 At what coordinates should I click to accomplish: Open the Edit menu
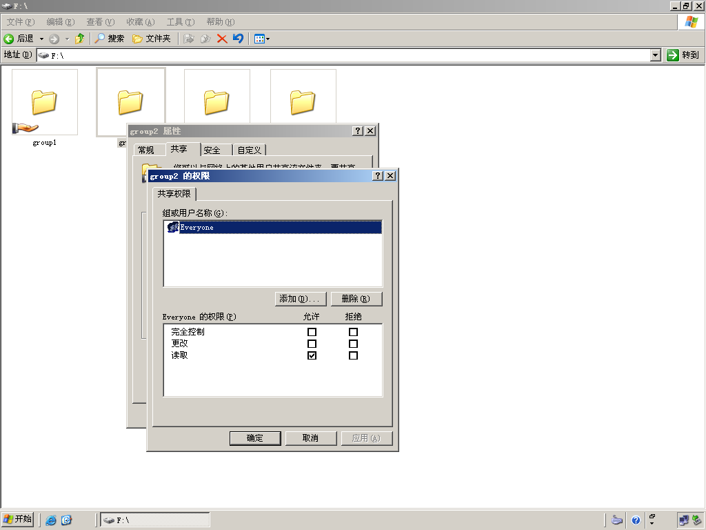click(61, 22)
